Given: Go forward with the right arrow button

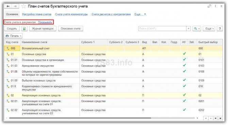Looking at the screenshot, I should click(15, 6).
